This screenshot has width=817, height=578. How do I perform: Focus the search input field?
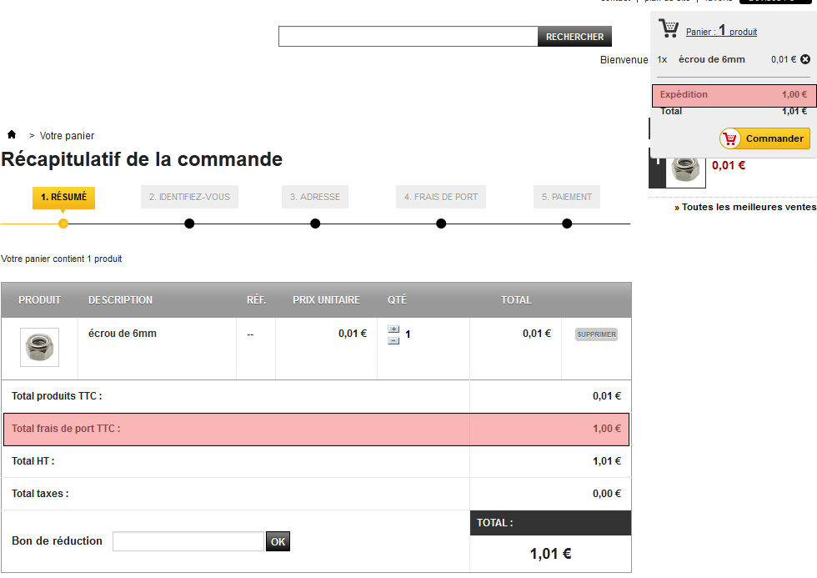[x=408, y=37]
